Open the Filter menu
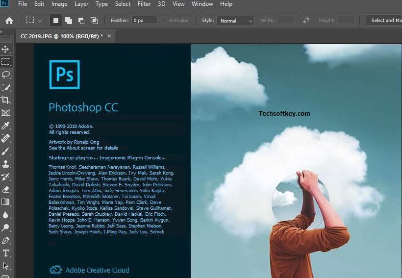This screenshot has height=278, width=402. (x=144, y=4)
